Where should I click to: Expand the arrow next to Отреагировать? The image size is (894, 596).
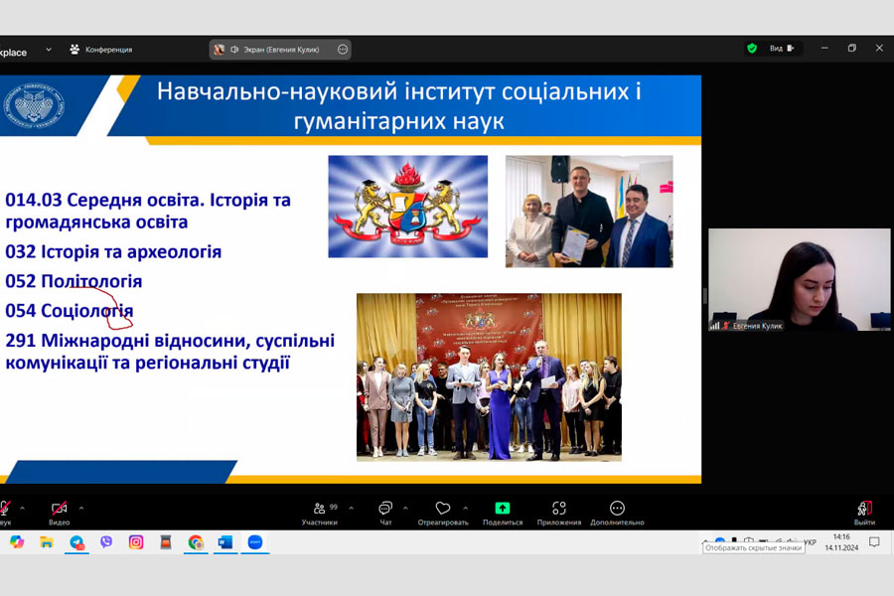tap(466, 508)
